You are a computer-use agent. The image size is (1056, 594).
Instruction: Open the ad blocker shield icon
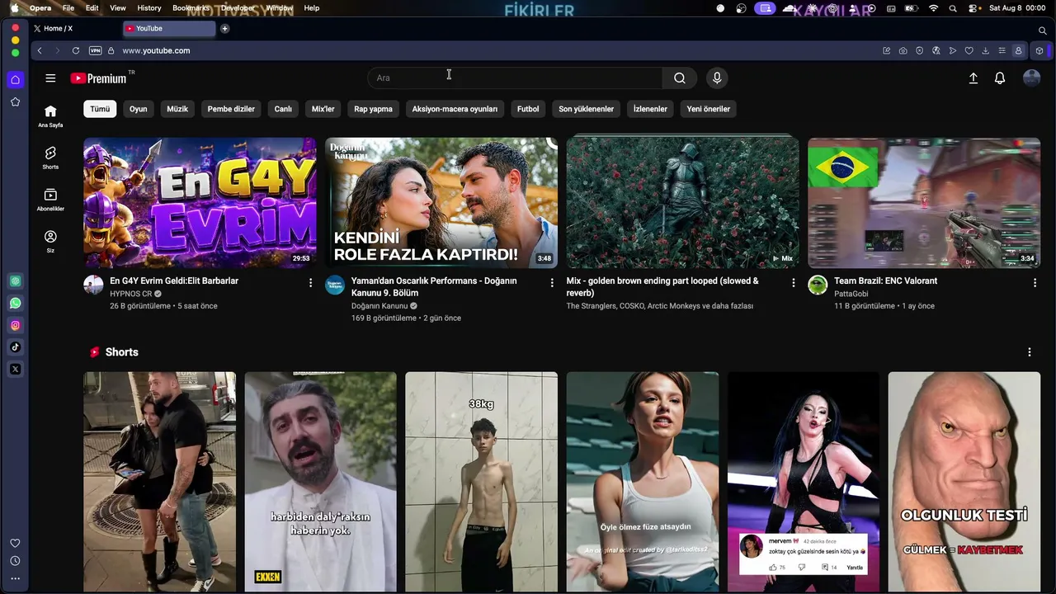920,50
